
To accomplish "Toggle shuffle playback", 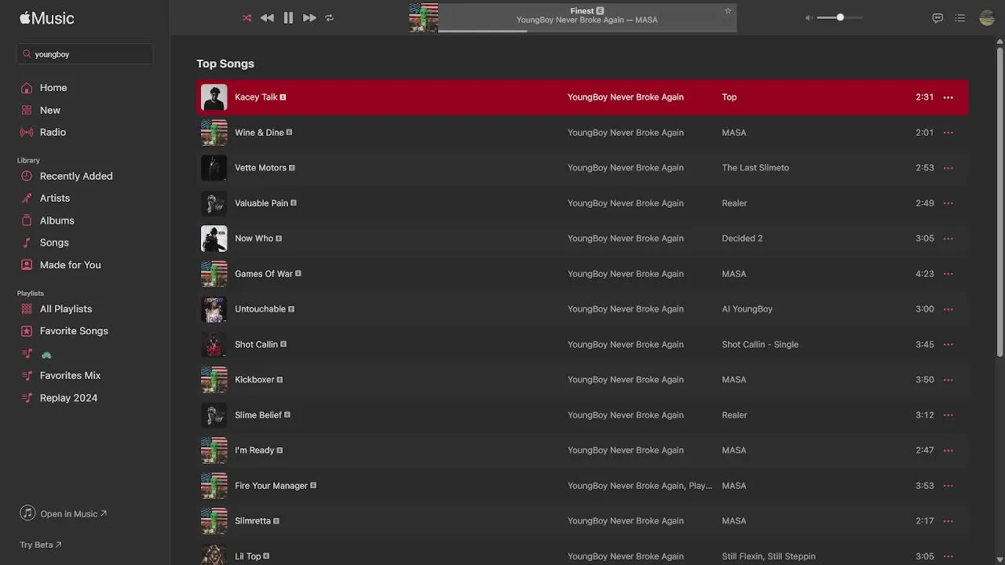I will [247, 17].
